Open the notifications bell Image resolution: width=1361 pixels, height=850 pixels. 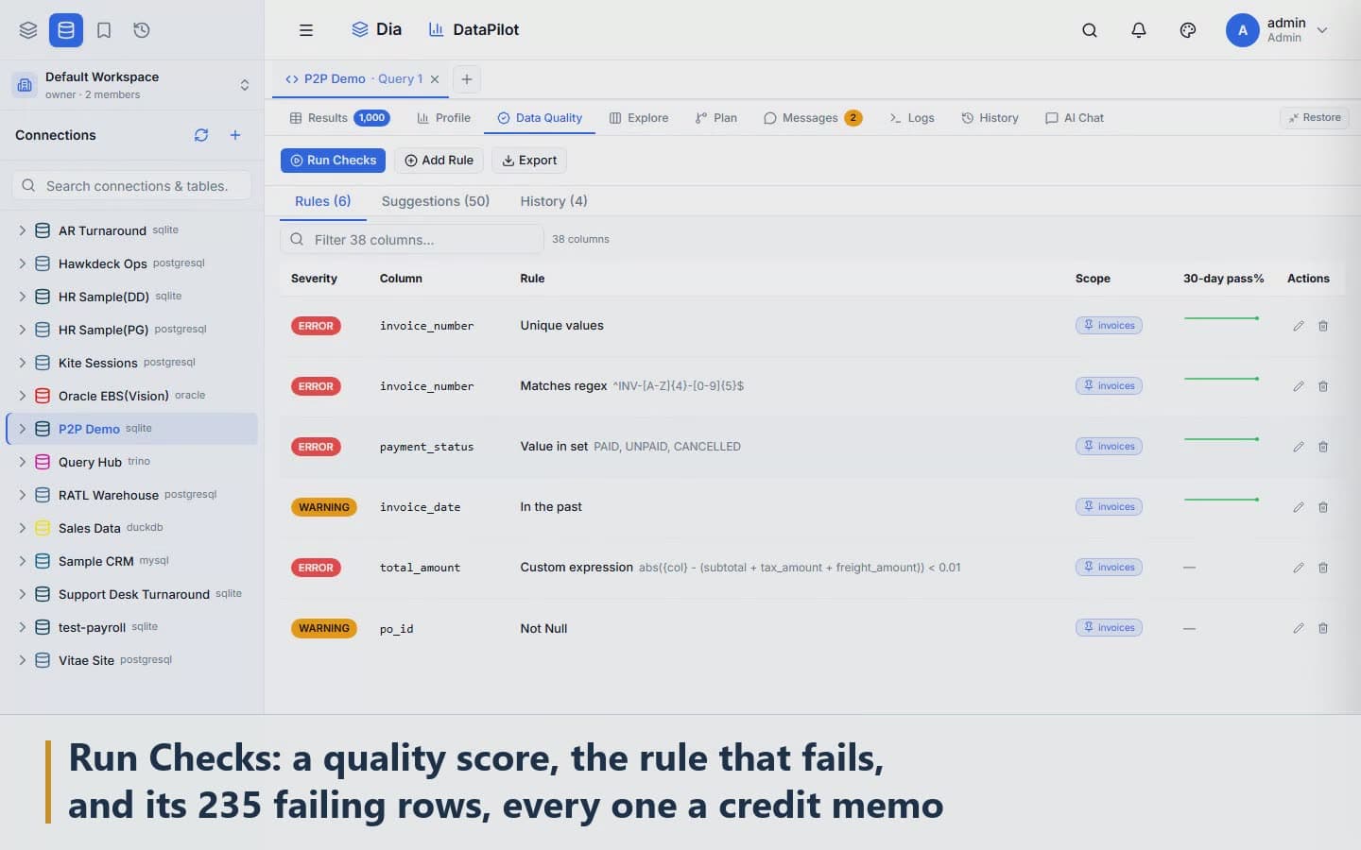[x=1139, y=30]
